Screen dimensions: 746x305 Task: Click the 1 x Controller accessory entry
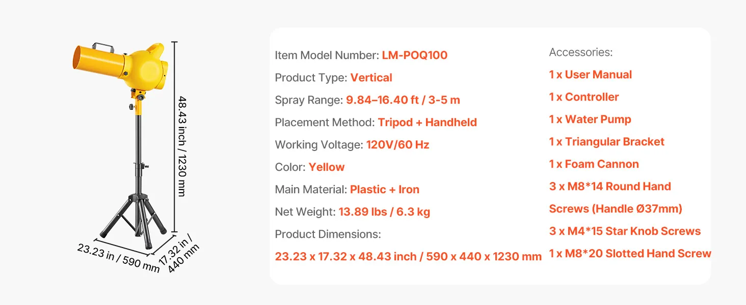(x=583, y=97)
